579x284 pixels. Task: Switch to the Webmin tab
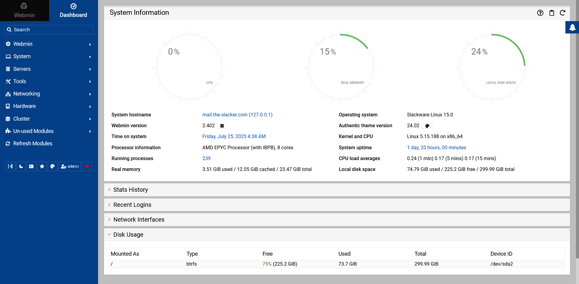tap(24, 11)
